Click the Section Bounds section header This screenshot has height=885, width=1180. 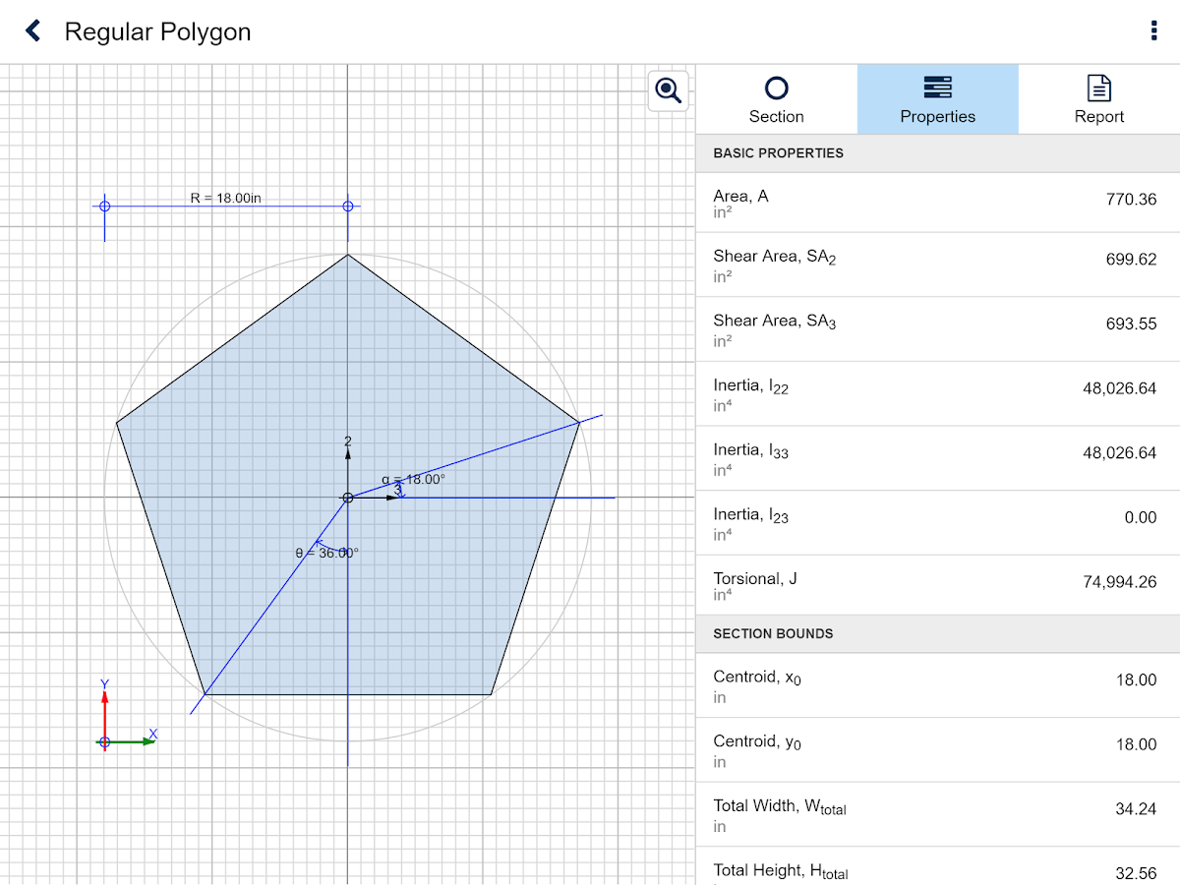937,634
